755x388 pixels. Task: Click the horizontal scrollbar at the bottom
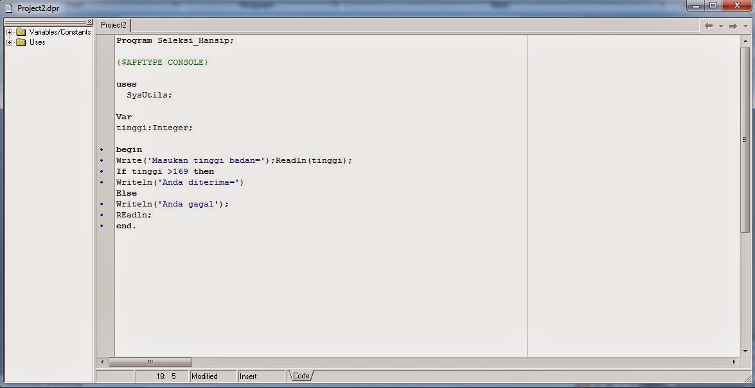click(149, 362)
